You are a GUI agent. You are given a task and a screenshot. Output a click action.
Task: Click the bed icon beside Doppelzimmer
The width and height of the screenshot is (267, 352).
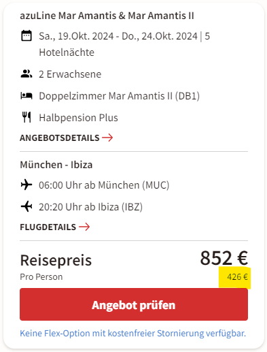tap(26, 96)
